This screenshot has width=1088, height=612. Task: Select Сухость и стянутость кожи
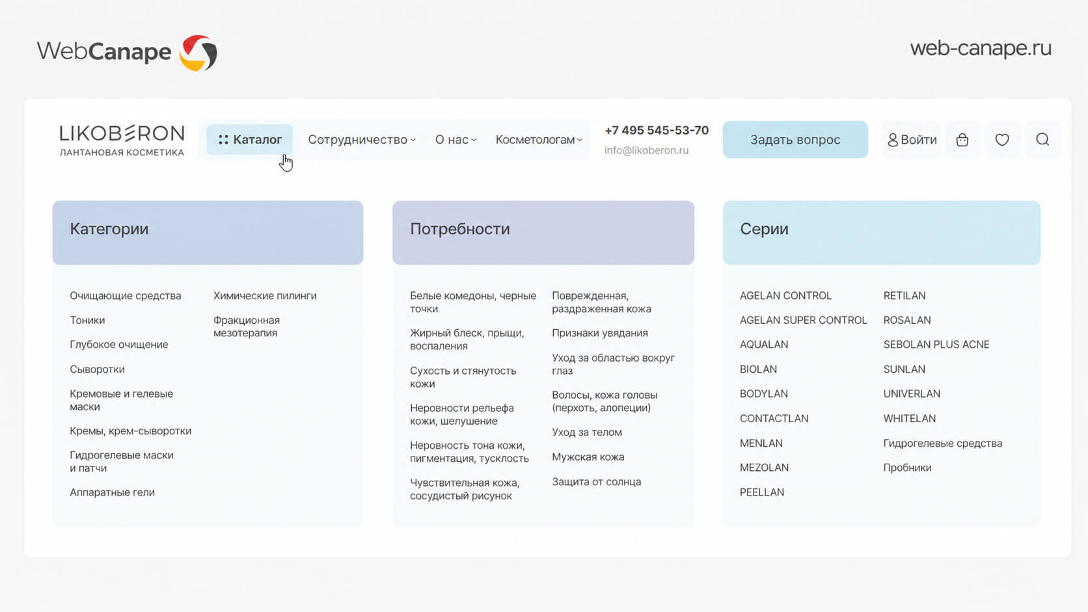point(463,377)
